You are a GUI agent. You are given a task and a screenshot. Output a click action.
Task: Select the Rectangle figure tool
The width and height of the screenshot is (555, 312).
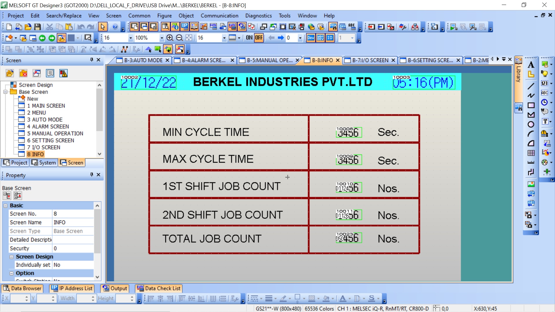coord(531,105)
